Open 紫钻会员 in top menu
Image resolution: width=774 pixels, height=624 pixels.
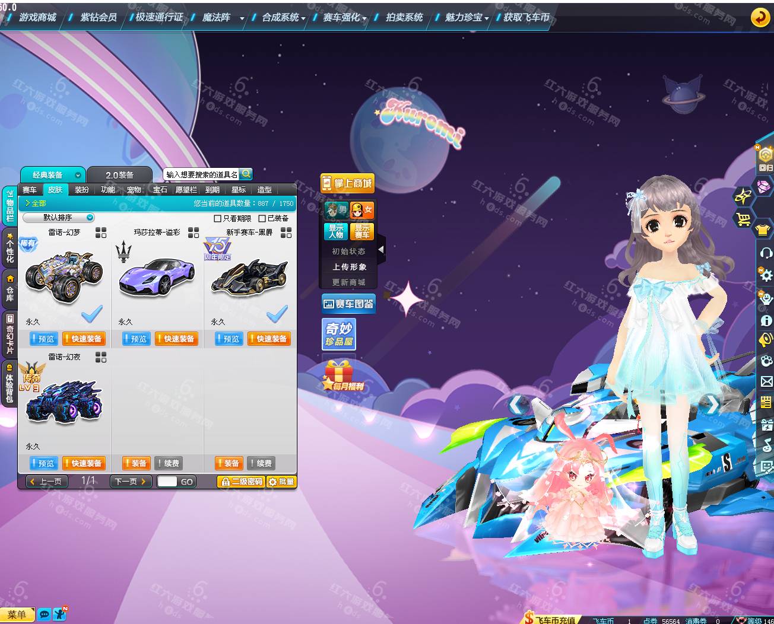(99, 17)
